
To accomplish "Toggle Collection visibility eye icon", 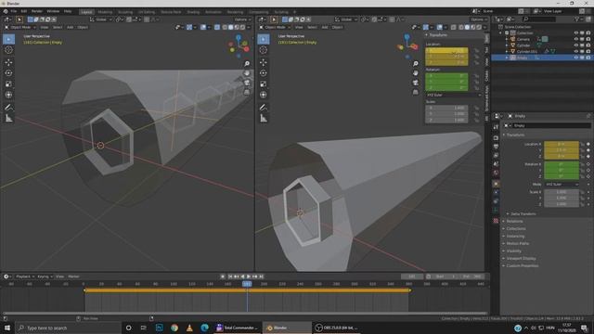I will (576, 33).
